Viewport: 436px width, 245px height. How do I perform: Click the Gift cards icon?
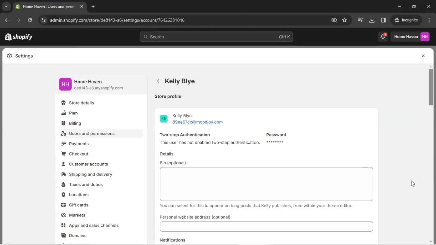coord(63,205)
